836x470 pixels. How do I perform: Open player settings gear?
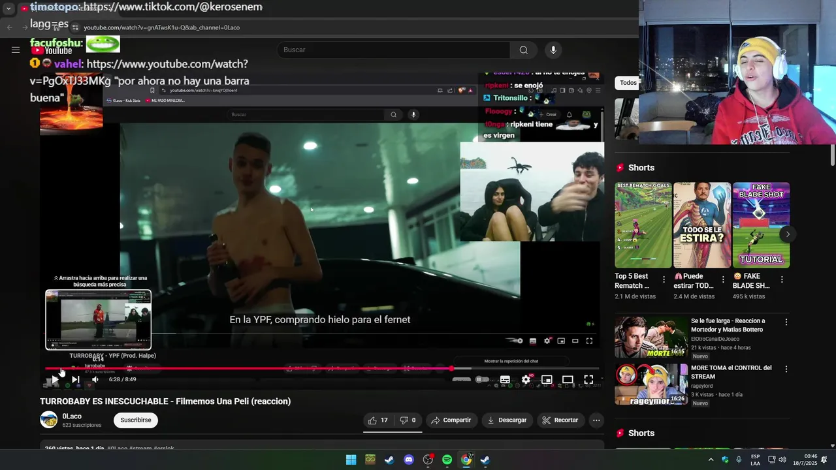[526, 379]
